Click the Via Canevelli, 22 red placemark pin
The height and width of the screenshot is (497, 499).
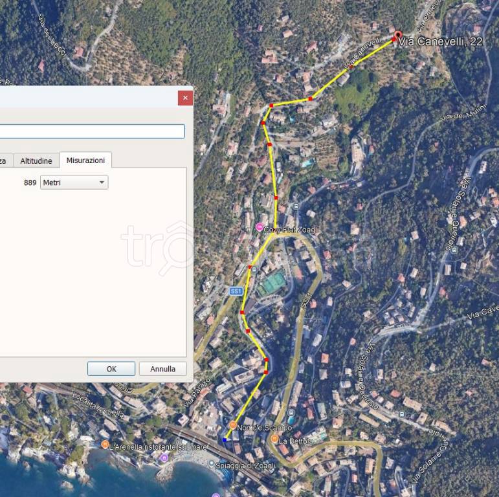click(x=398, y=35)
